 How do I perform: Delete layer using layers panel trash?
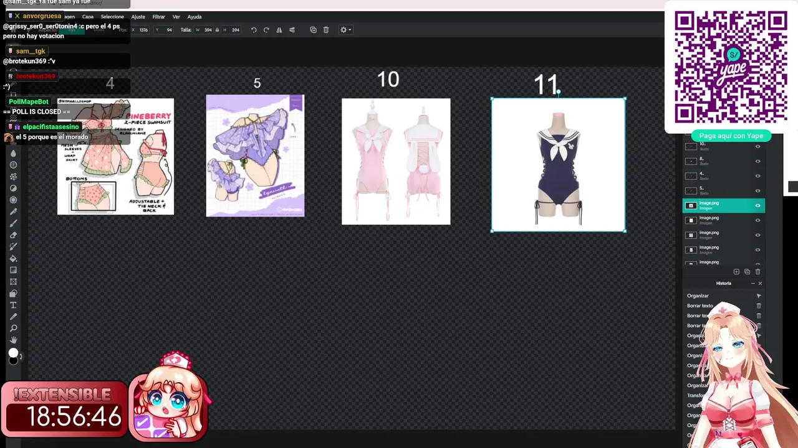tap(758, 272)
